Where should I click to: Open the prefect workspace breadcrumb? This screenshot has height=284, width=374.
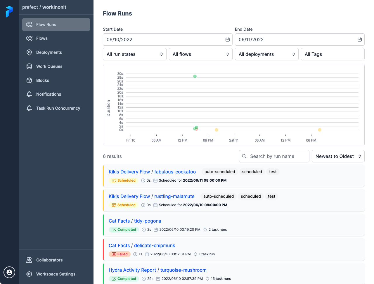point(30,7)
